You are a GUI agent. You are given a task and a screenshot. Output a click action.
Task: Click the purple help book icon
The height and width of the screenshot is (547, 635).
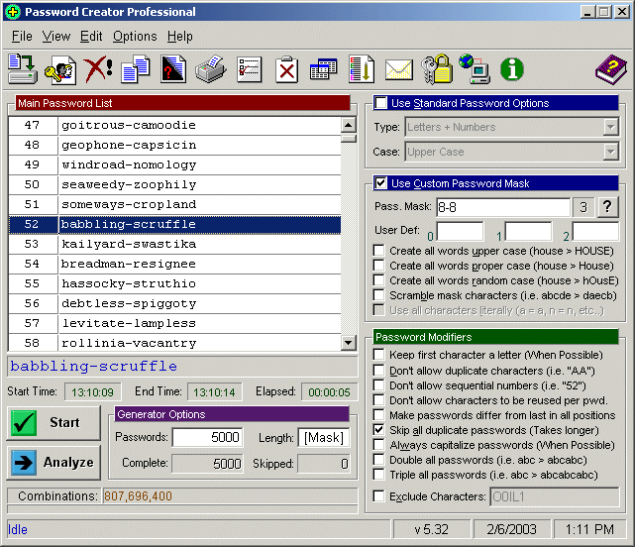coord(611,69)
